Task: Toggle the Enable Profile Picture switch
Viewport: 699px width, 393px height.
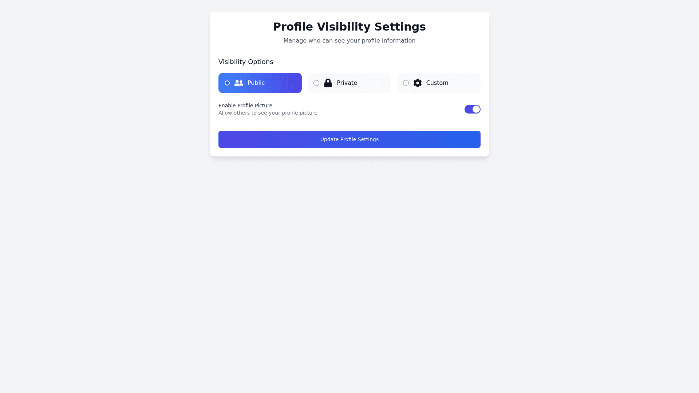Action: click(472, 109)
